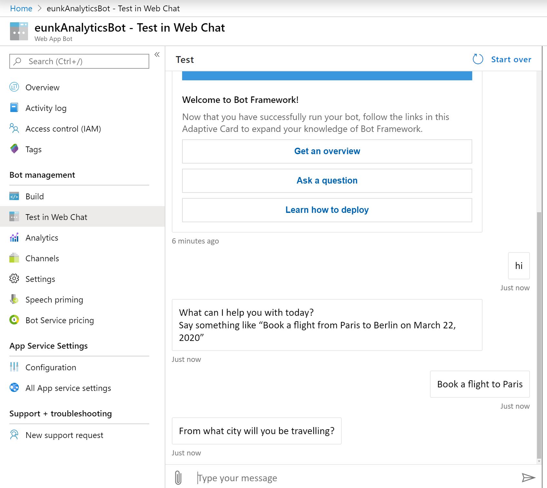Screen dimensions: 547x488
Task: Click the Start over link
Action: point(511,60)
